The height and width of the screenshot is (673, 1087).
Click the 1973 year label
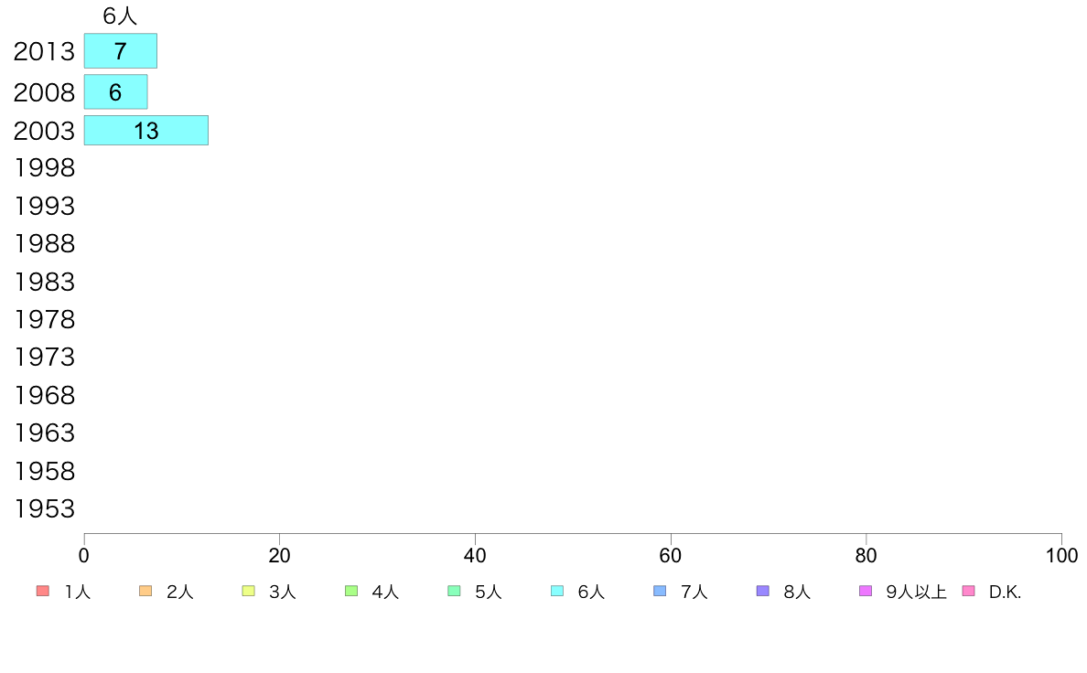44,357
